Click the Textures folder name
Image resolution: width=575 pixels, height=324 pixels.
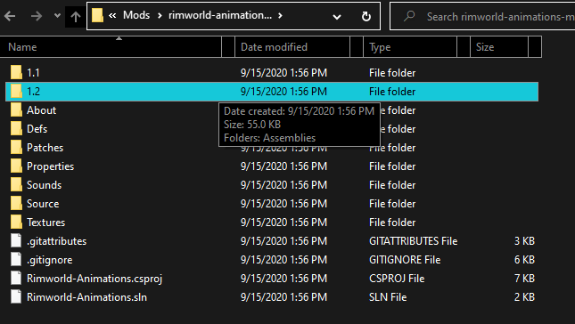(x=45, y=223)
